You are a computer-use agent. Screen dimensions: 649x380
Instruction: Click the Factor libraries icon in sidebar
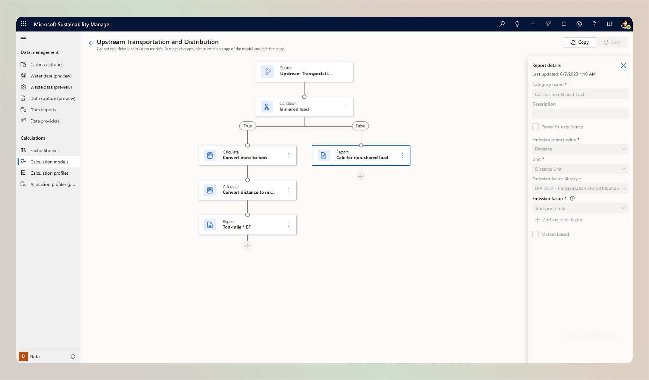24,150
